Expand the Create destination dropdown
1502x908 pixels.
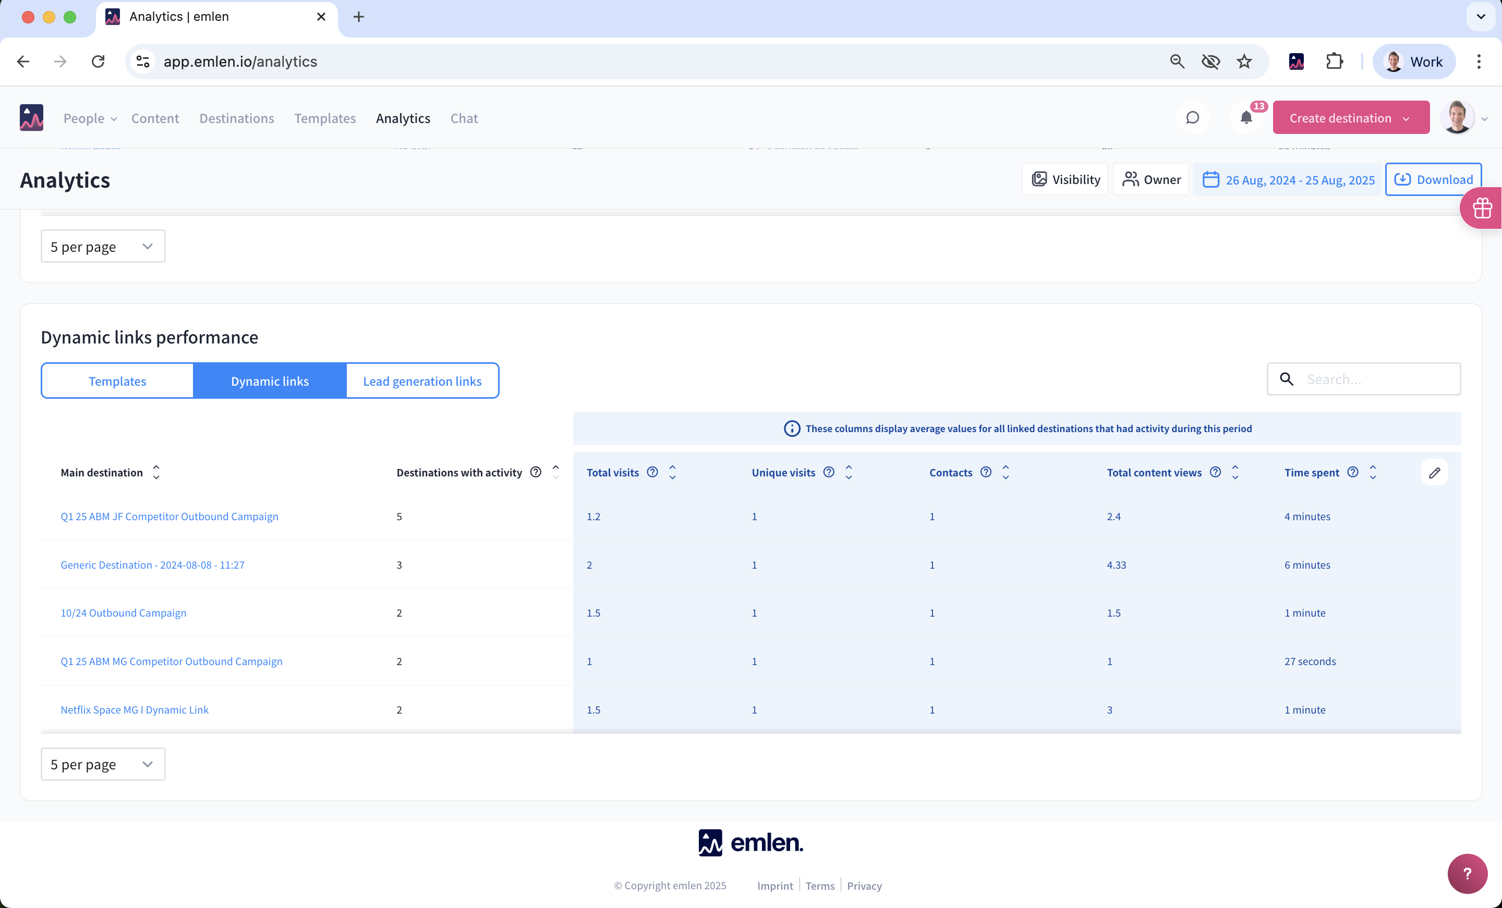click(1406, 118)
